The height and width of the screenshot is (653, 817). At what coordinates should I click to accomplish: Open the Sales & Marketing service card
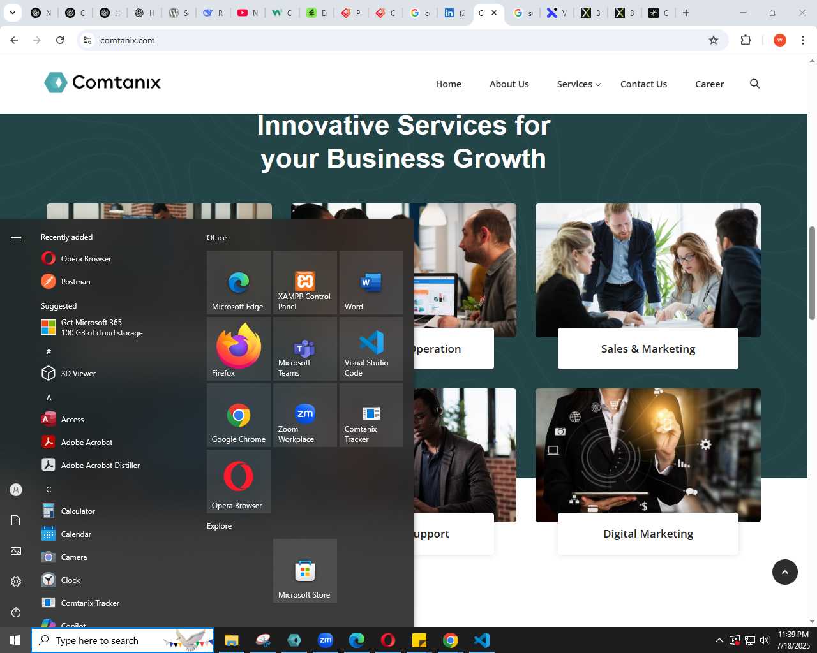coord(648,349)
